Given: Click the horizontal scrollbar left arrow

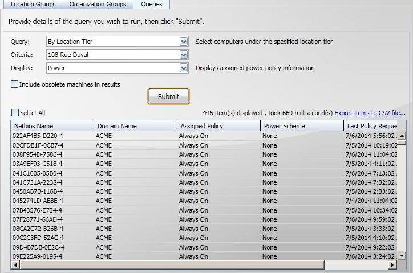Looking at the screenshot, I should pyautogui.click(x=15, y=265).
